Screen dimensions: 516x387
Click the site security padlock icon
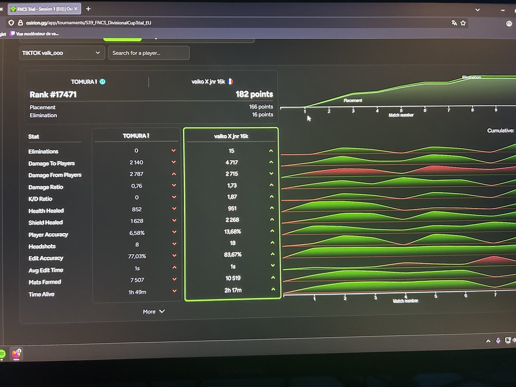coord(20,23)
